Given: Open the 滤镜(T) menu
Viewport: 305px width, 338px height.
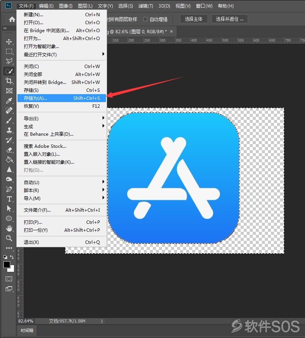Looking at the screenshot, I should click(146, 6).
